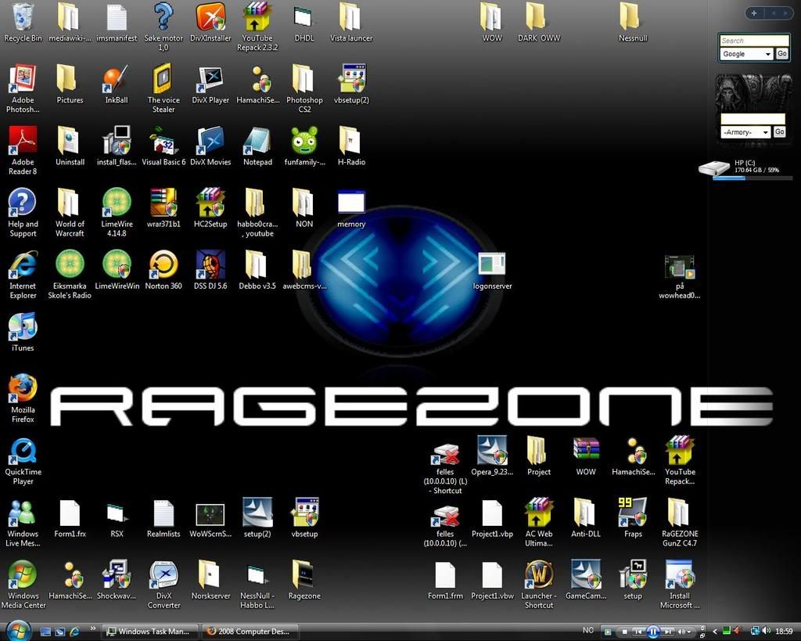The height and width of the screenshot is (641, 801).
Task: Switch to the Windows Task Manager taskbar button
Action: coord(148,632)
